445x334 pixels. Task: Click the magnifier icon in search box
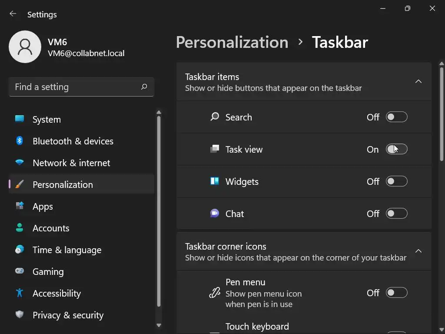(x=144, y=87)
